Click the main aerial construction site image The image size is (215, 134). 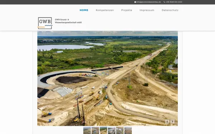(107, 78)
